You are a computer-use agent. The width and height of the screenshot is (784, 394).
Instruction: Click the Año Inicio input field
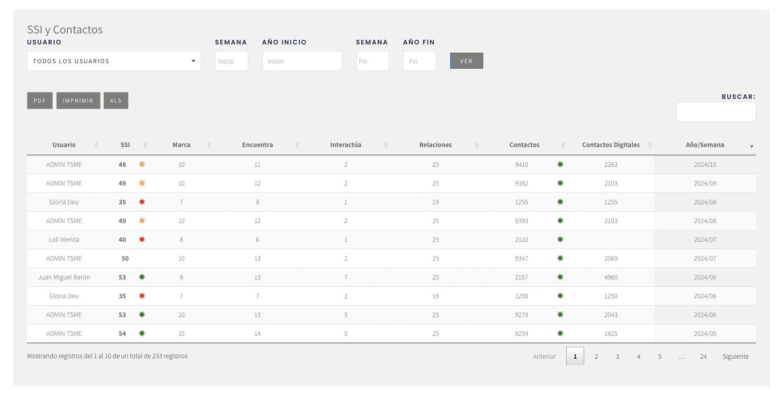(302, 61)
